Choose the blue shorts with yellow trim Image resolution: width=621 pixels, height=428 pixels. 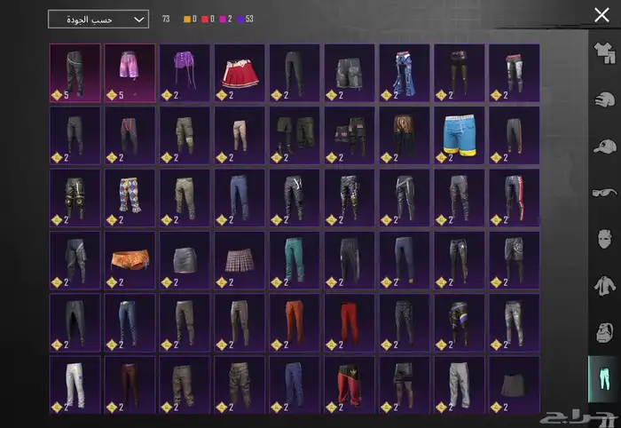click(460, 135)
